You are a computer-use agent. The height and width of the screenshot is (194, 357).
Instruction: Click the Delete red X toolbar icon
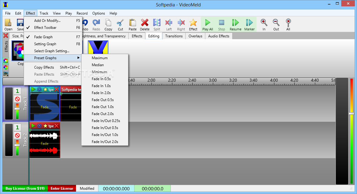coord(144,25)
